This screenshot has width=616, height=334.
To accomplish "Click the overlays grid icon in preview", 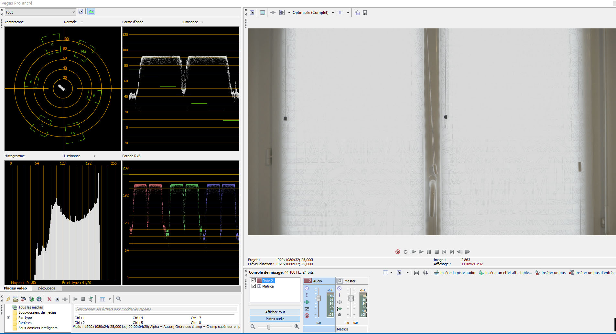I will (x=340, y=13).
